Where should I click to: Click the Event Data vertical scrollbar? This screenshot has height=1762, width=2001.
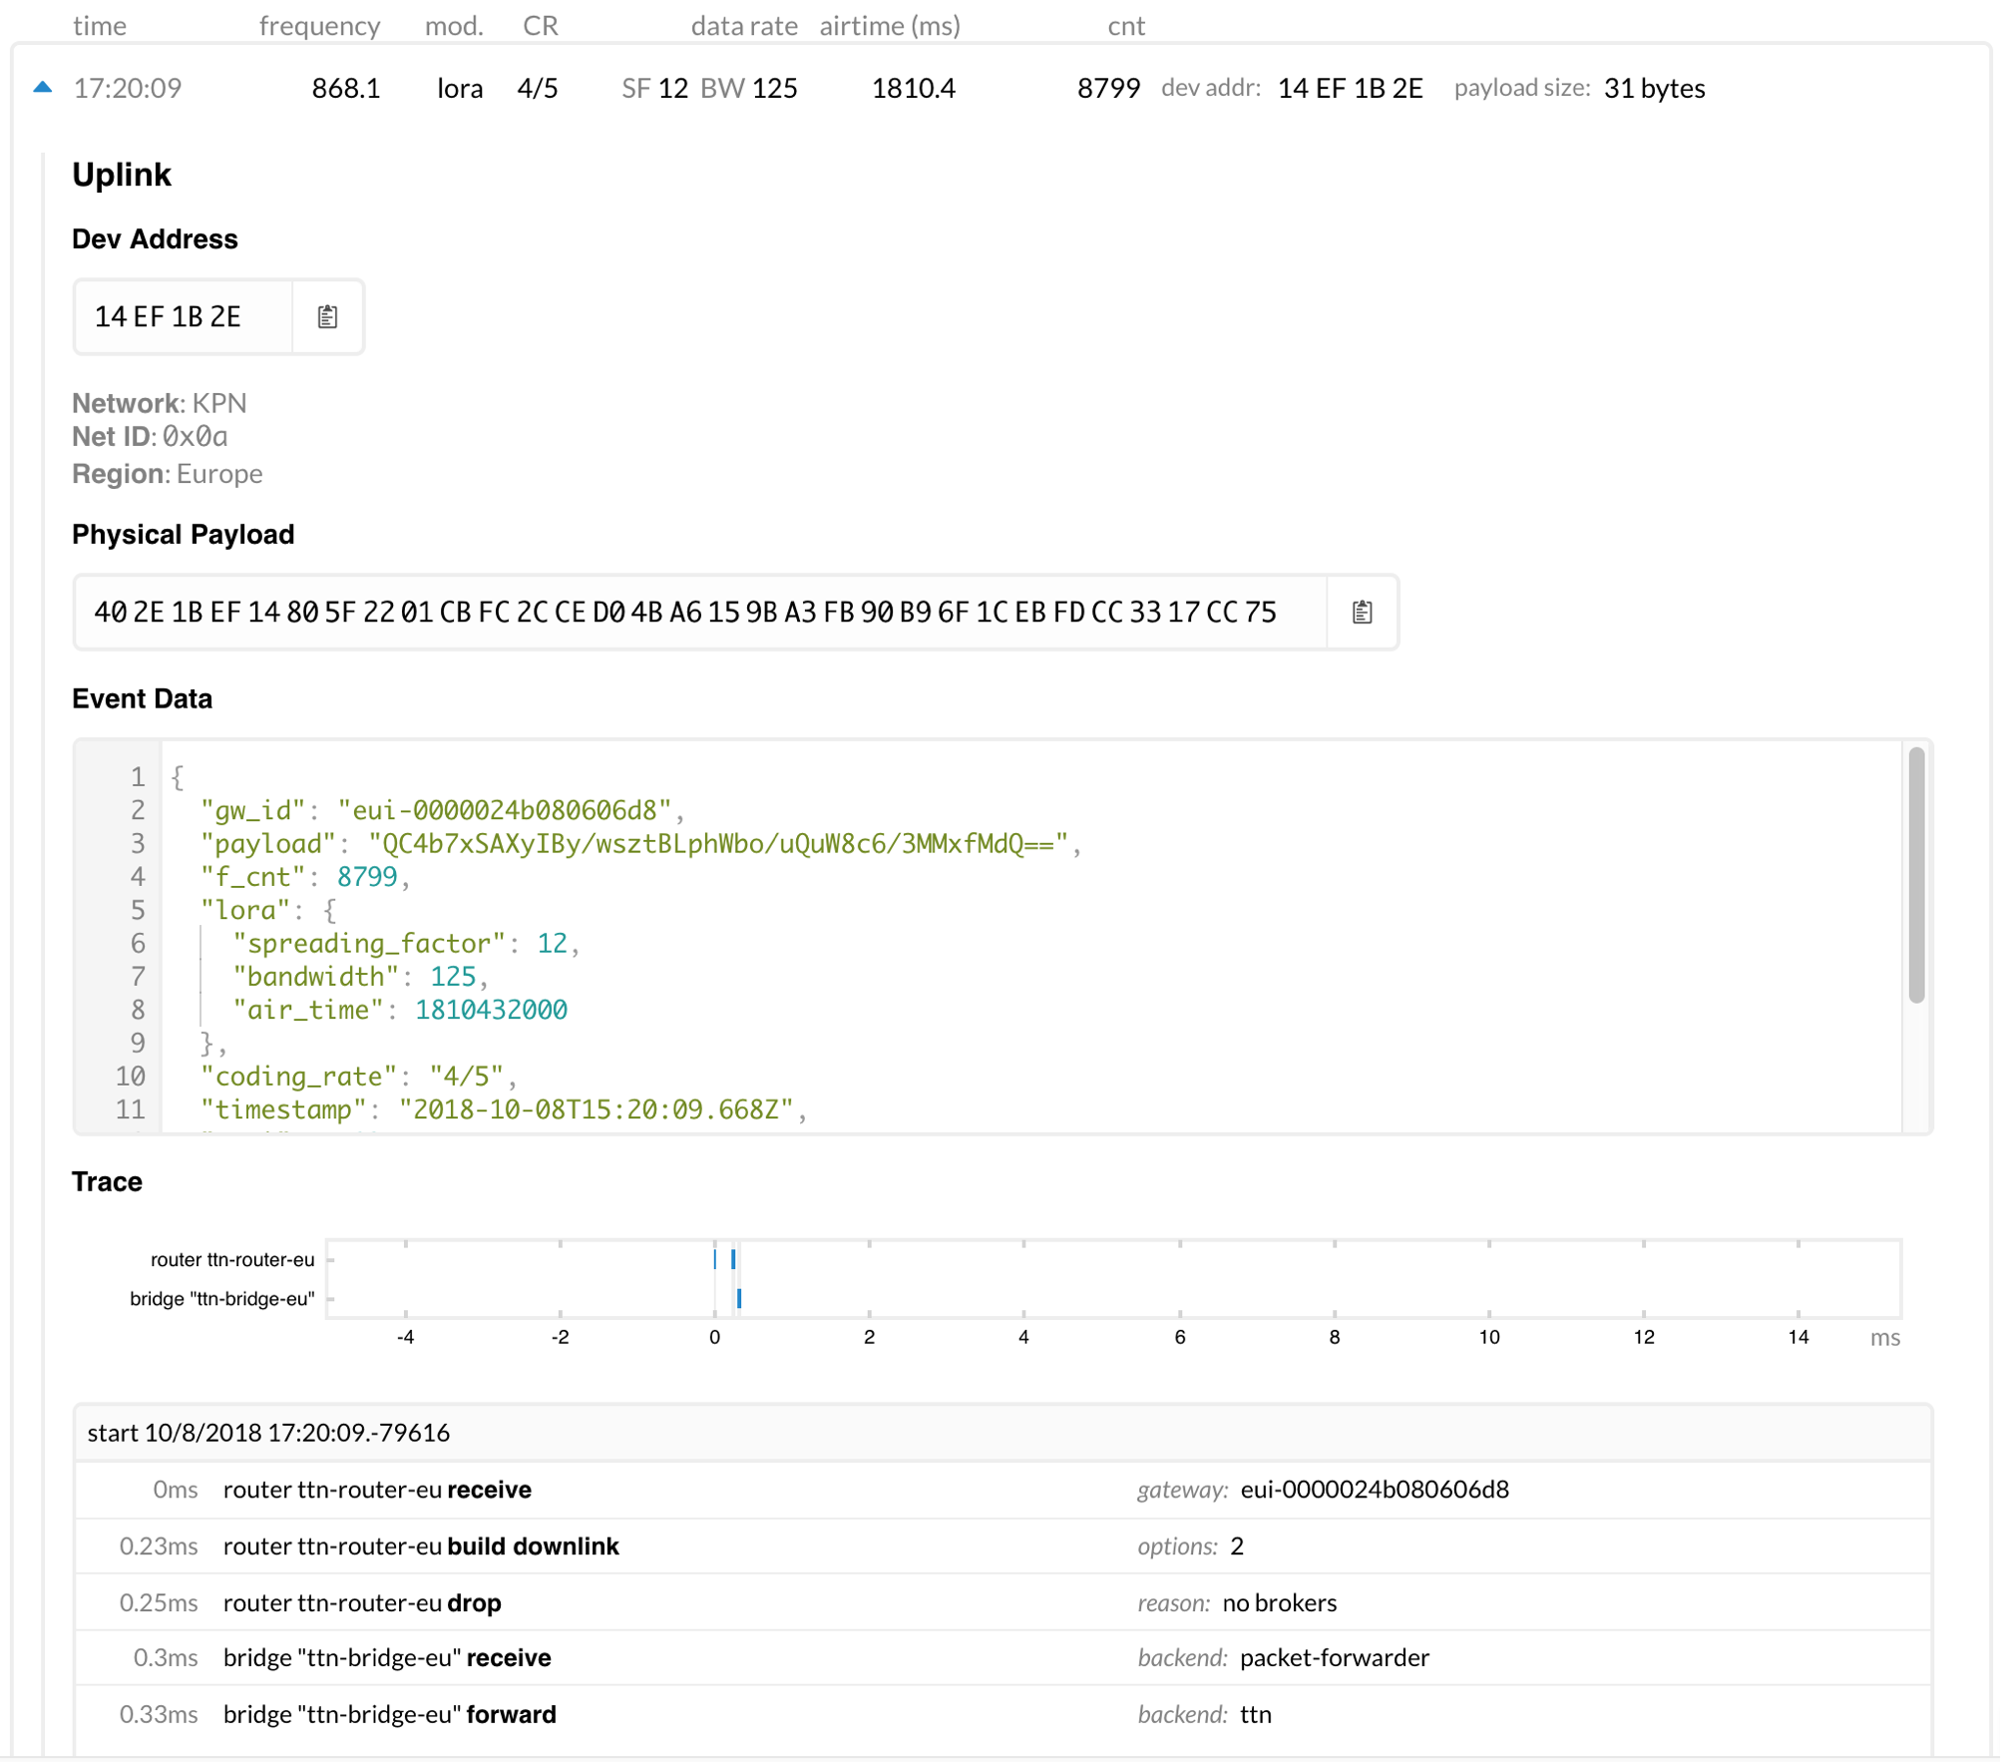pos(1915,875)
